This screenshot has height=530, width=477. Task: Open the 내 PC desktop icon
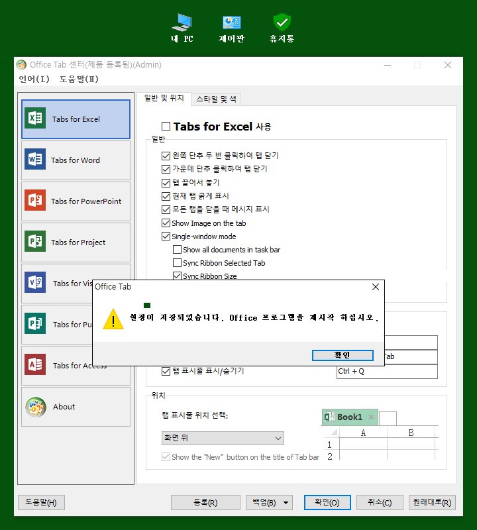tap(182, 23)
